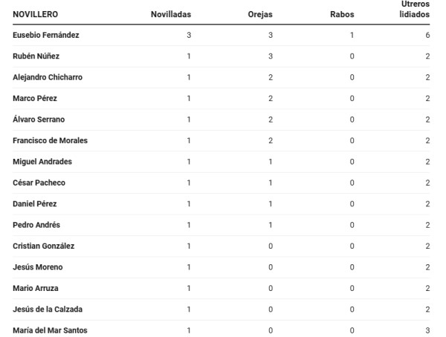Viewport: 446px width, 337px height.
Task: Click on Alejandro Chicharro
Action: tap(48, 77)
